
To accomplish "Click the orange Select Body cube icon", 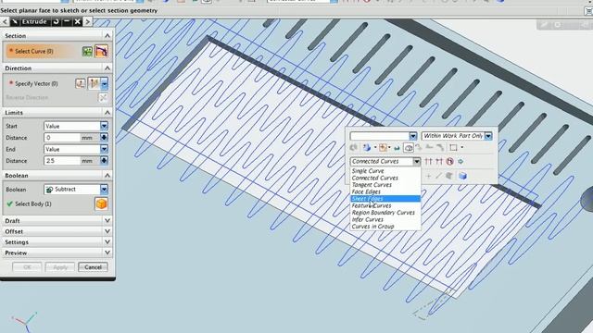I will click(x=101, y=203).
